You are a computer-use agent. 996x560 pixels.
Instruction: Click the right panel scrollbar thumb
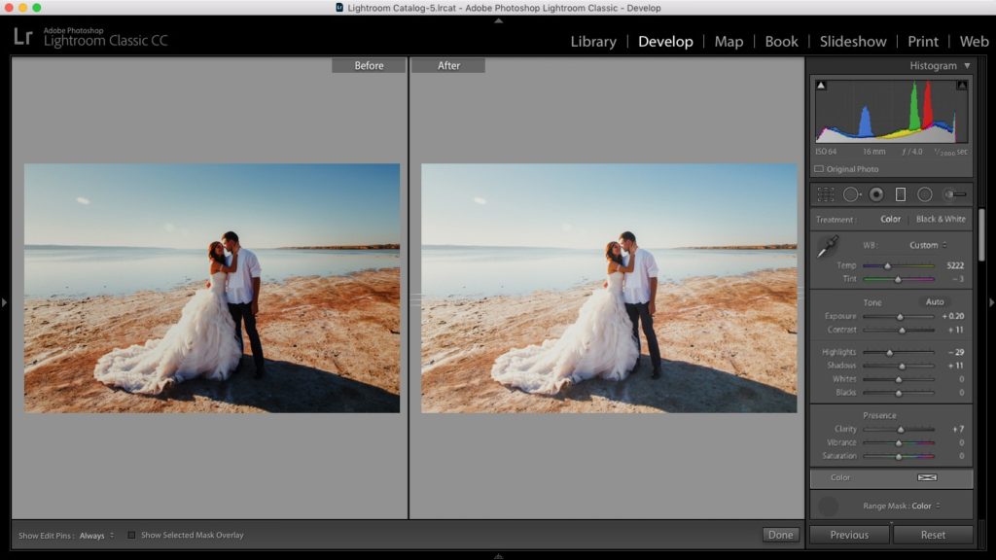click(982, 234)
